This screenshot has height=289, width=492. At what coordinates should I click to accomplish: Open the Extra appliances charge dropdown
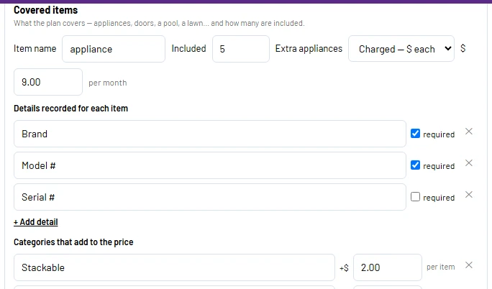click(x=401, y=49)
